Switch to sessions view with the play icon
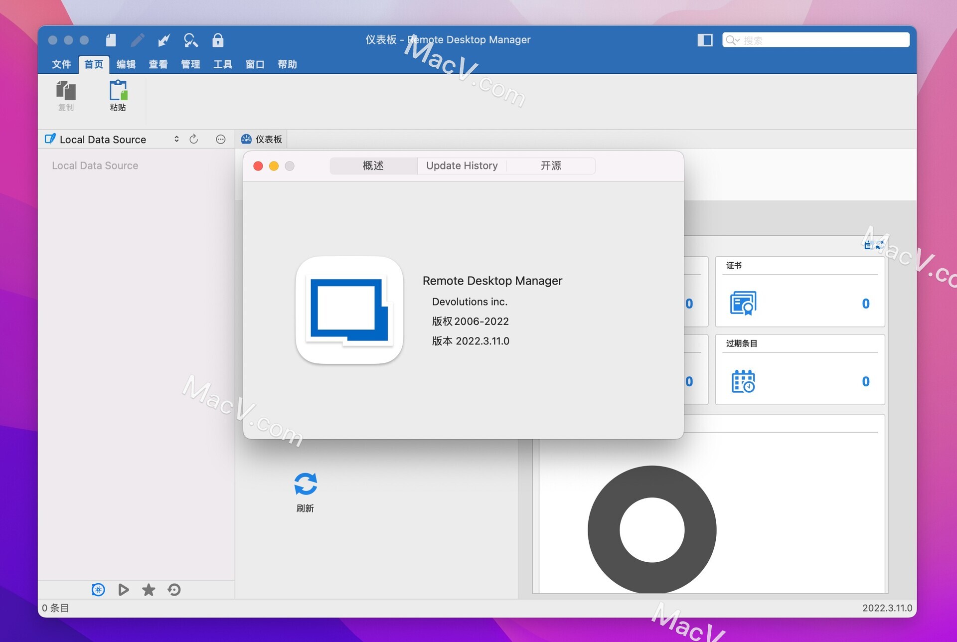Viewport: 957px width, 642px height. pos(124,590)
